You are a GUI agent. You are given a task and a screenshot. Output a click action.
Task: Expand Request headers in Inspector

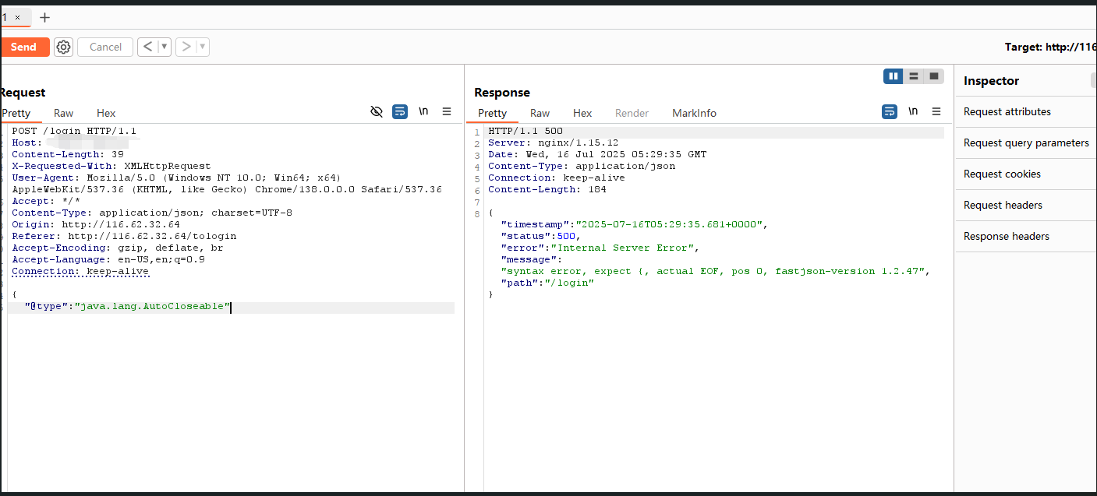(x=1003, y=205)
